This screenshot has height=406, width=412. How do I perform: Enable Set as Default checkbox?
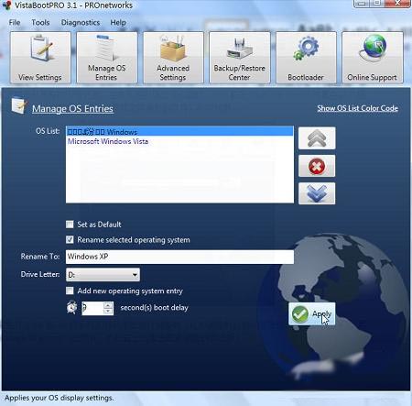click(70, 225)
